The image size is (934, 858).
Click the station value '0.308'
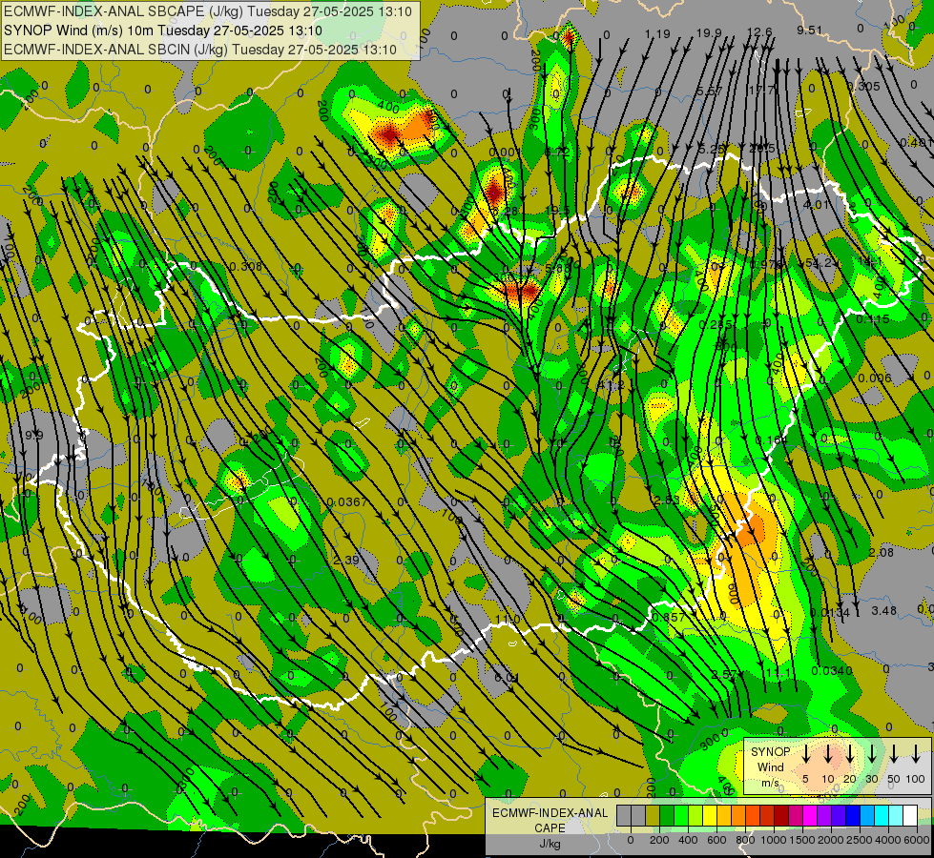246,266
